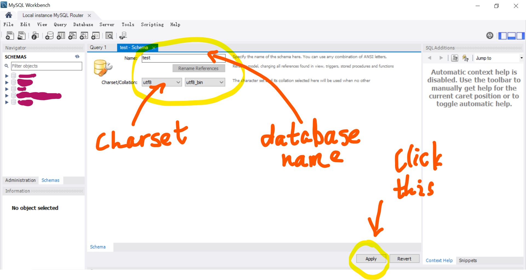Create a new schema toolbar icon
The image size is (526, 280).
[49, 36]
